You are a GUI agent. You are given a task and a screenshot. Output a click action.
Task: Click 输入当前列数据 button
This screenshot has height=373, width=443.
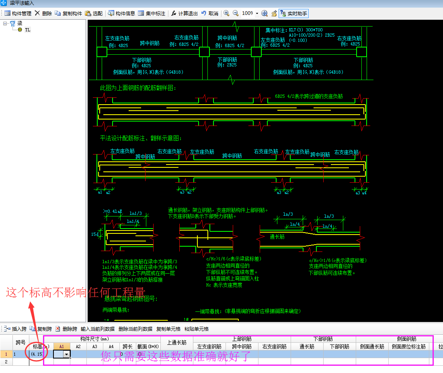[97, 329]
